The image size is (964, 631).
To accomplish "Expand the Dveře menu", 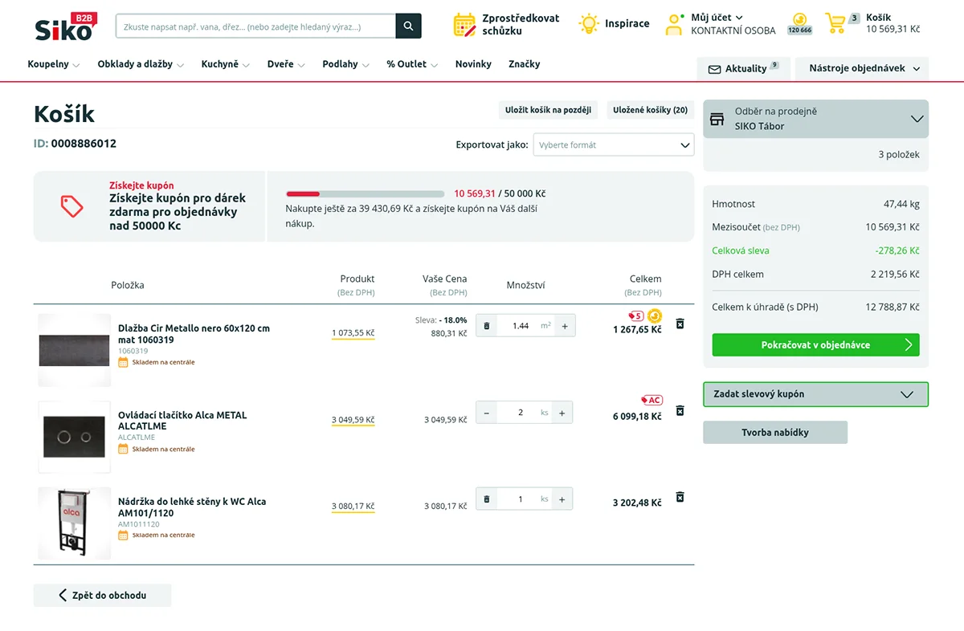I will point(286,64).
